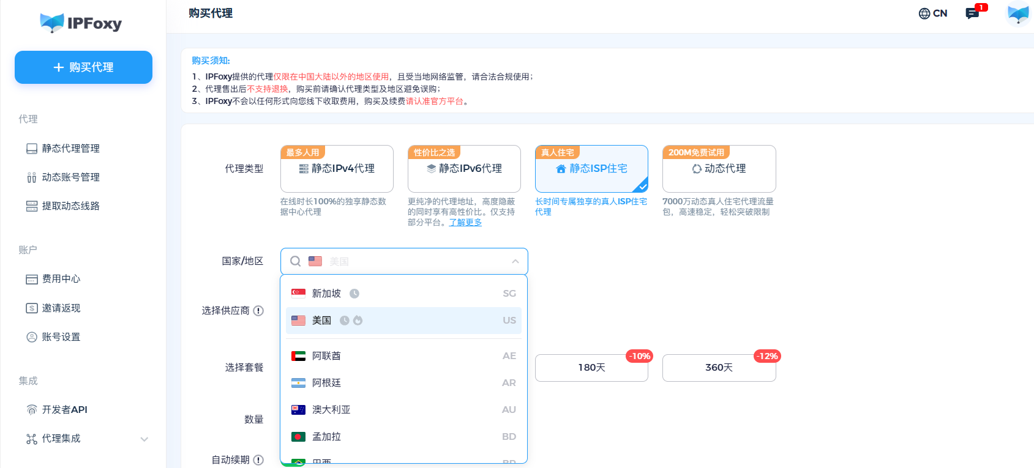Go to 费用中心 page
The image size is (1034, 468).
[x=61, y=279]
